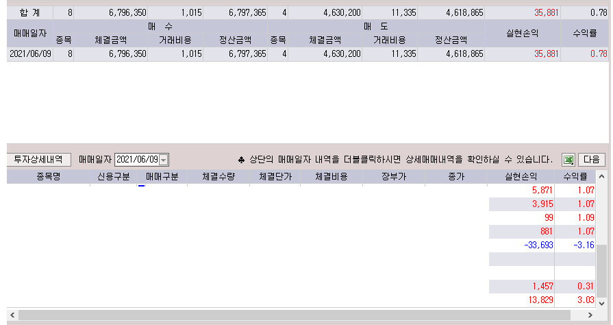Click the upper table 실현손익 header
The width and height of the screenshot is (613, 325).
[523, 34]
